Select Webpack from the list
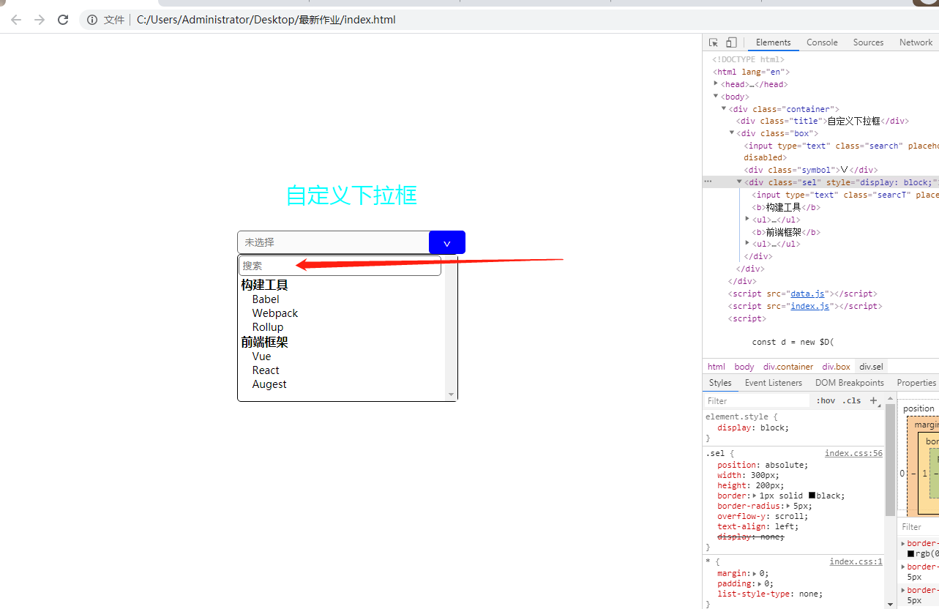 tap(275, 313)
